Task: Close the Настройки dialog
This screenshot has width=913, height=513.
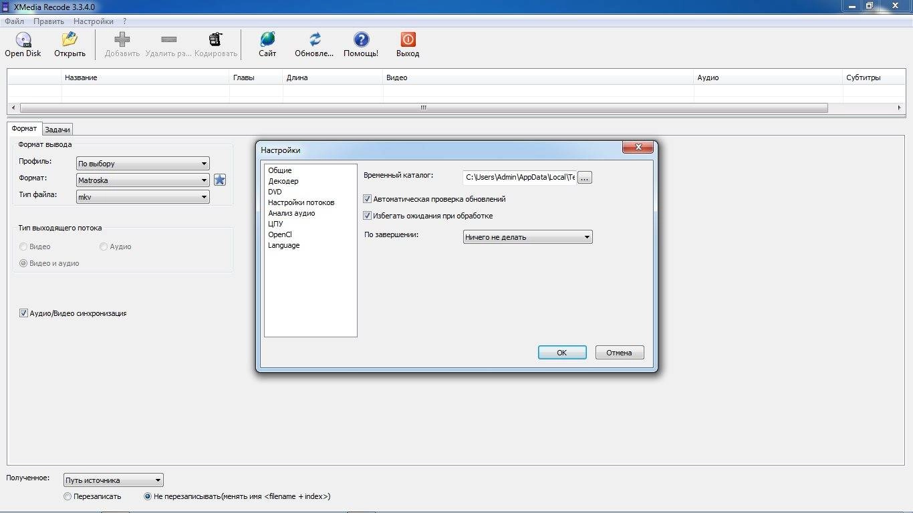Action: (x=638, y=147)
